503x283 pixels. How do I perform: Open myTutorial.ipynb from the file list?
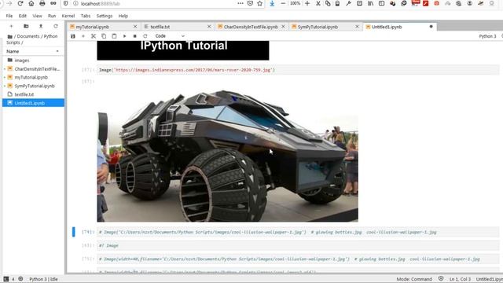33,77
